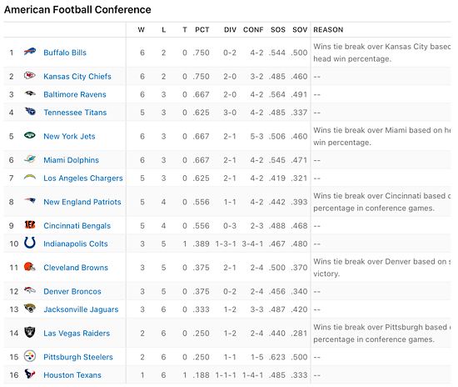Image resolution: width=458 pixels, height=387 pixels.
Task: Open the Los Angeles Chargers link
Action: [x=83, y=178]
